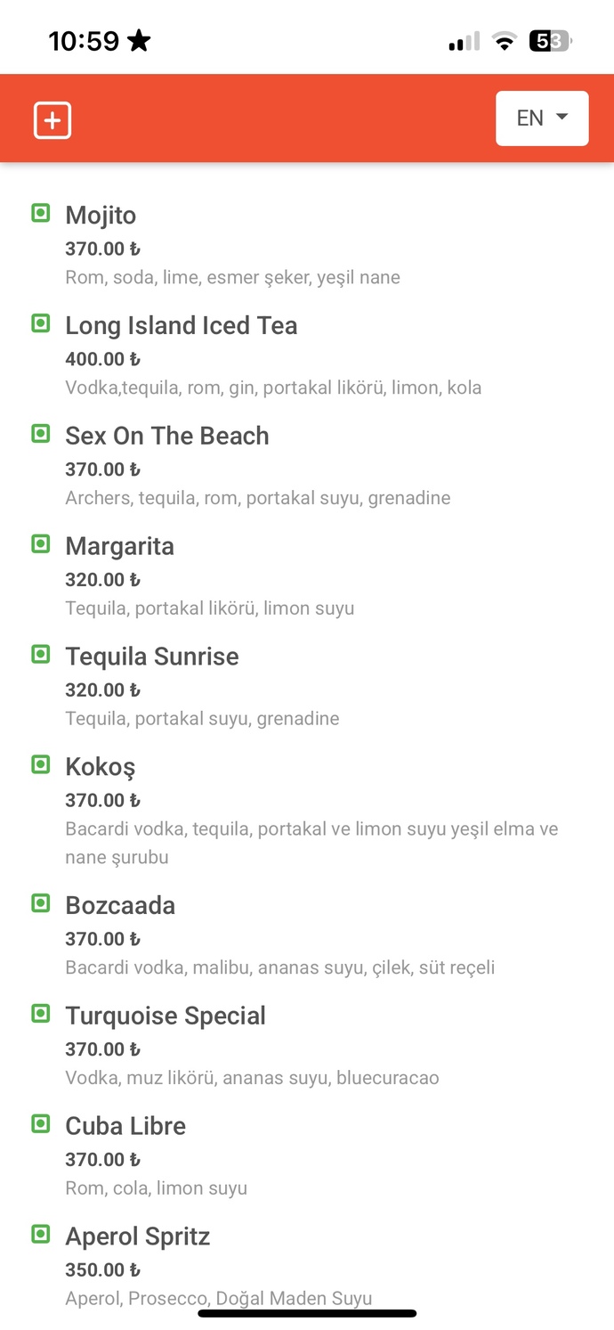614x1330 pixels.
Task: Tap the green marker beside Cuba Libre
Action: click(x=41, y=1123)
